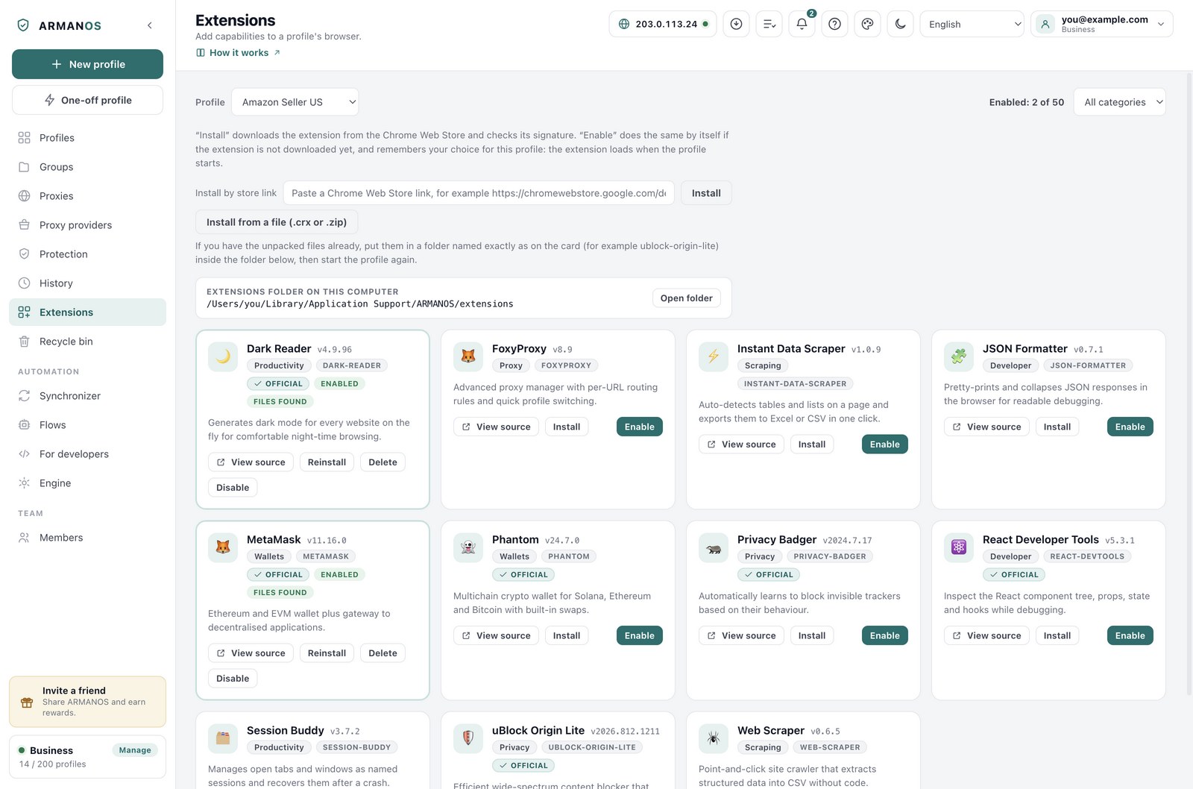The width and height of the screenshot is (1193, 789).
Task: Open the Profile dropdown showing Amazon Seller US
Action: [x=295, y=102]
